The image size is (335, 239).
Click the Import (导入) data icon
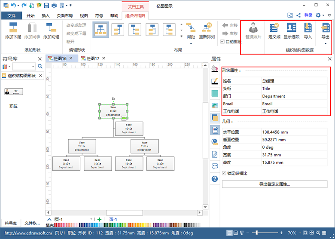click(x=308, y=28)
